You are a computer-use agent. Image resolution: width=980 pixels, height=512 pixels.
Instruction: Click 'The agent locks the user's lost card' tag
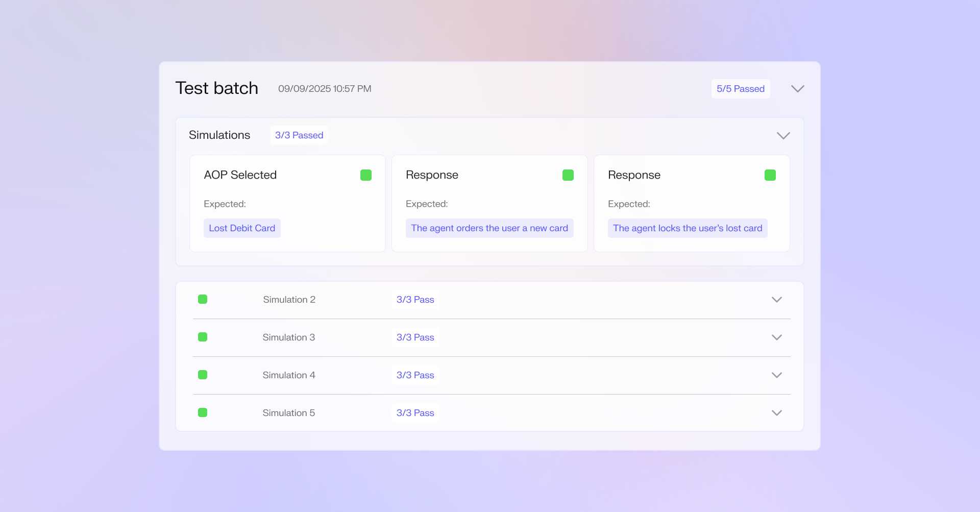[x=688, y=228]
